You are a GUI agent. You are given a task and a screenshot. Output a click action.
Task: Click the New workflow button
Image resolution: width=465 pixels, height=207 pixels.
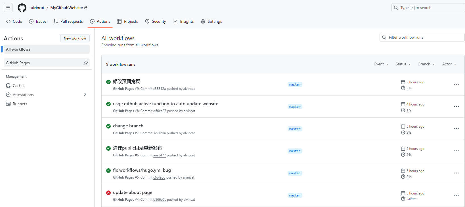click(75, 38)
